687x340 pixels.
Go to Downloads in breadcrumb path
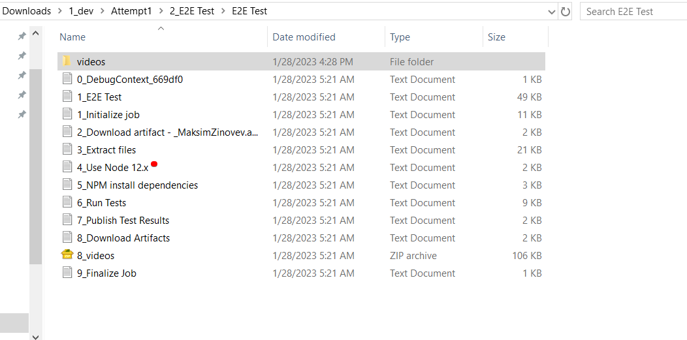coord(27,11)
